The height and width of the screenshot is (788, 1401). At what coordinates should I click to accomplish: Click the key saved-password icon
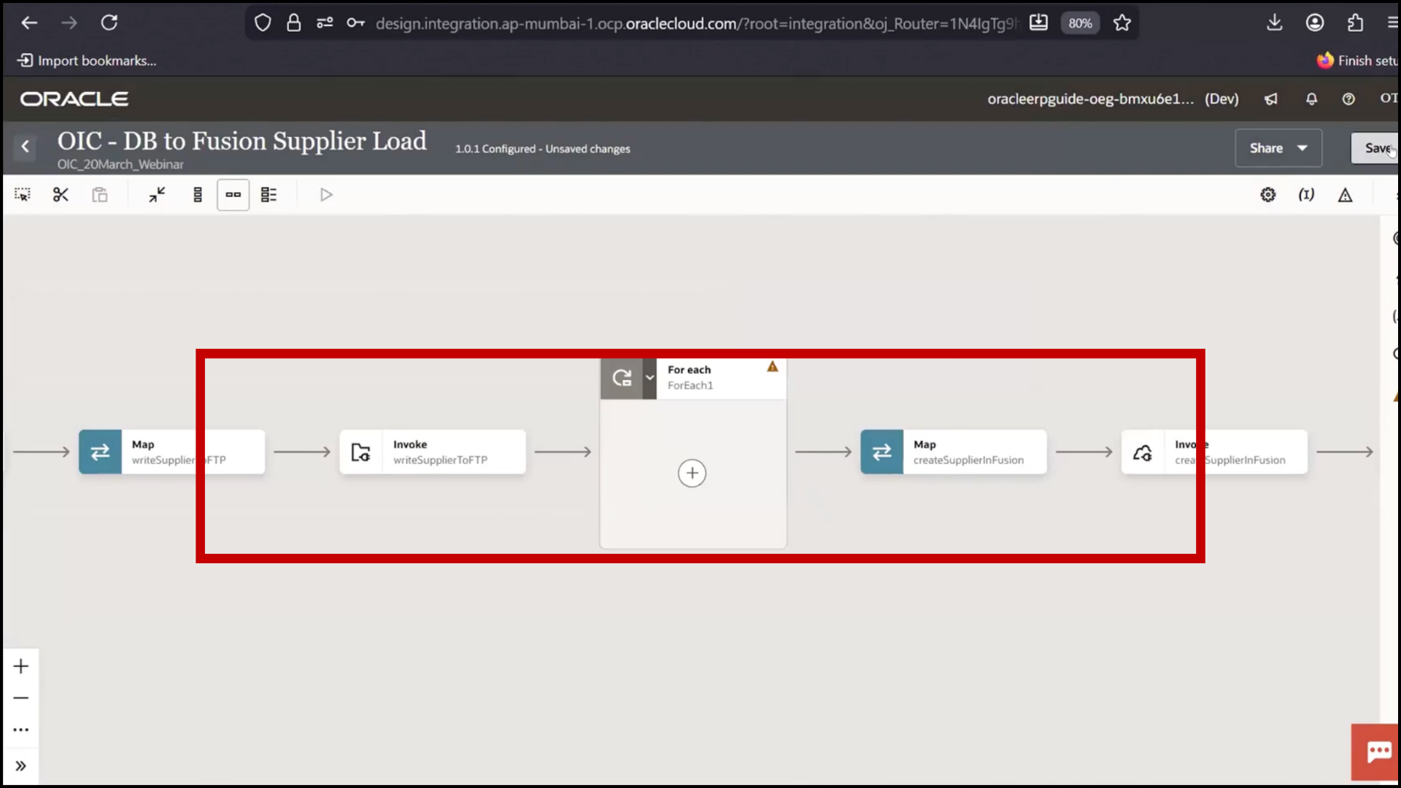coord(355,23)
